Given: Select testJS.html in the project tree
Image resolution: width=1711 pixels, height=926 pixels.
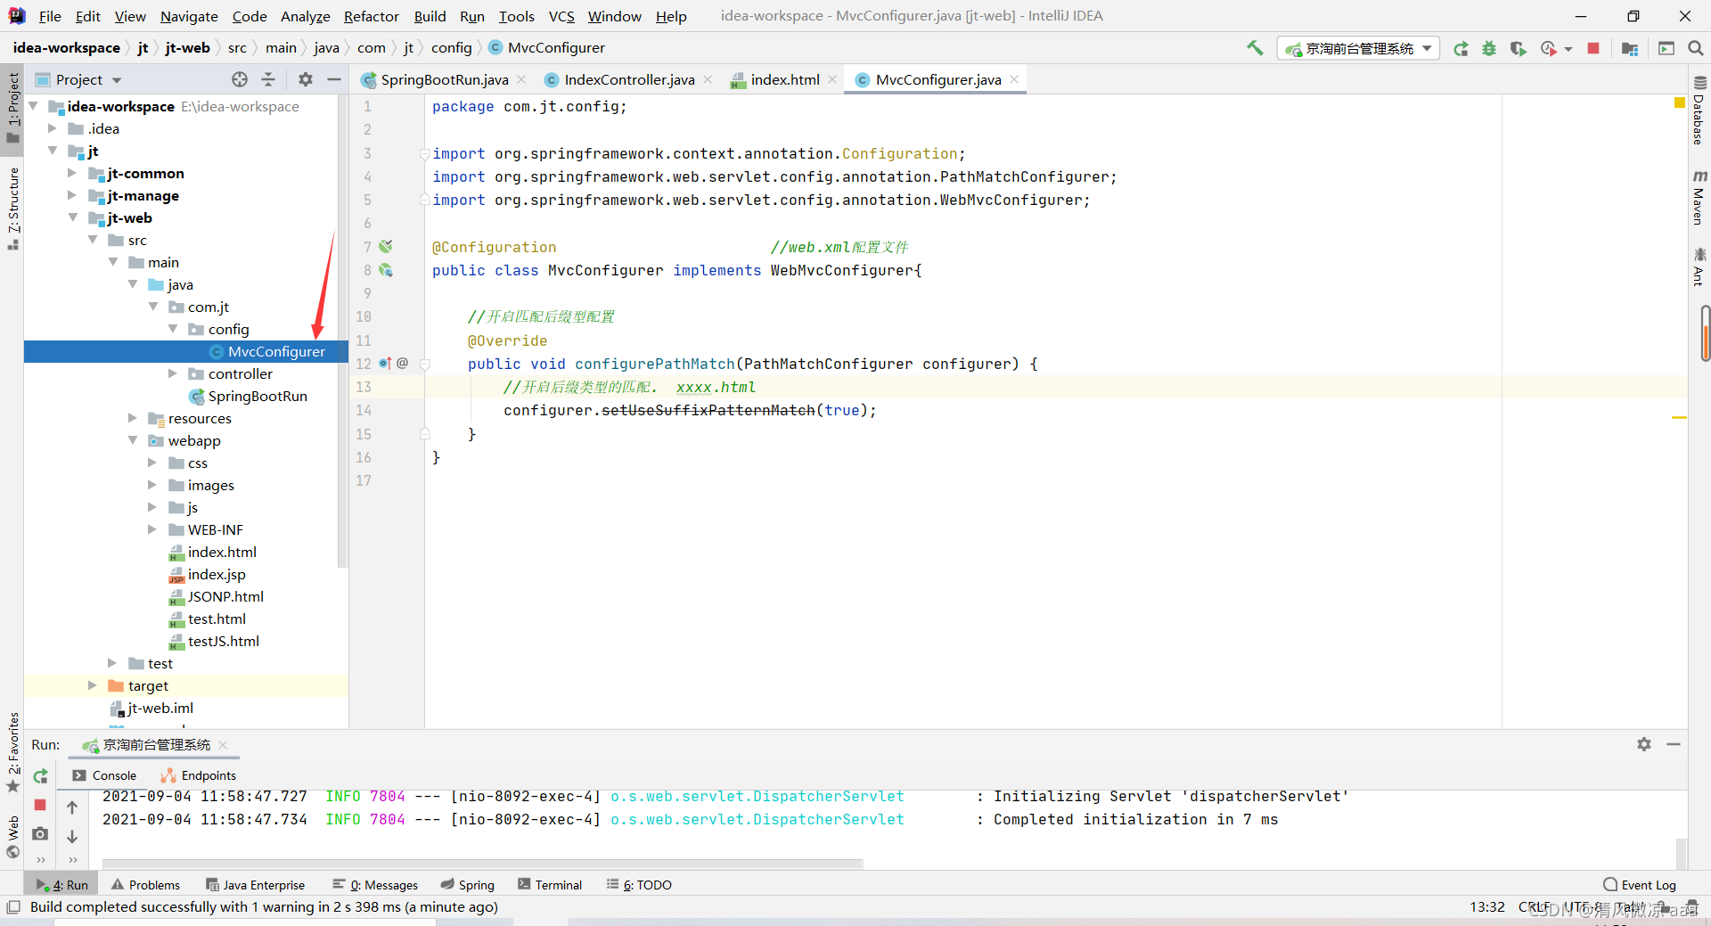Looking at the screenshot, I should (x=223, y=641).
